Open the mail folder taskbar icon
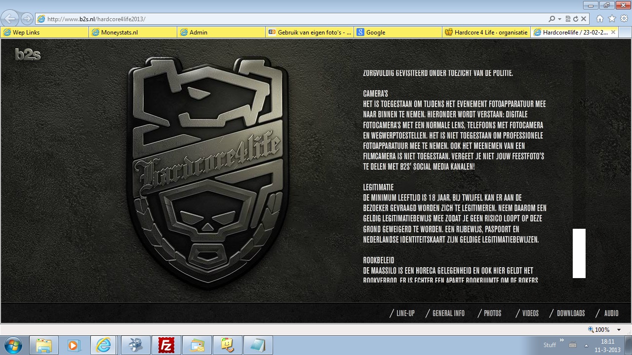Viewport: 632px width, 355px height. point(197,345)
